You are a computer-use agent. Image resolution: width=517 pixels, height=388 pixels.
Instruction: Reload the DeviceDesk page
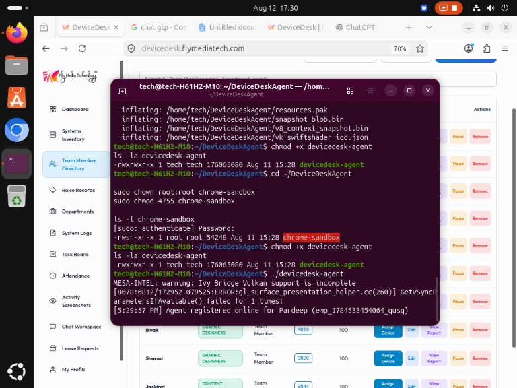[82, 48]
